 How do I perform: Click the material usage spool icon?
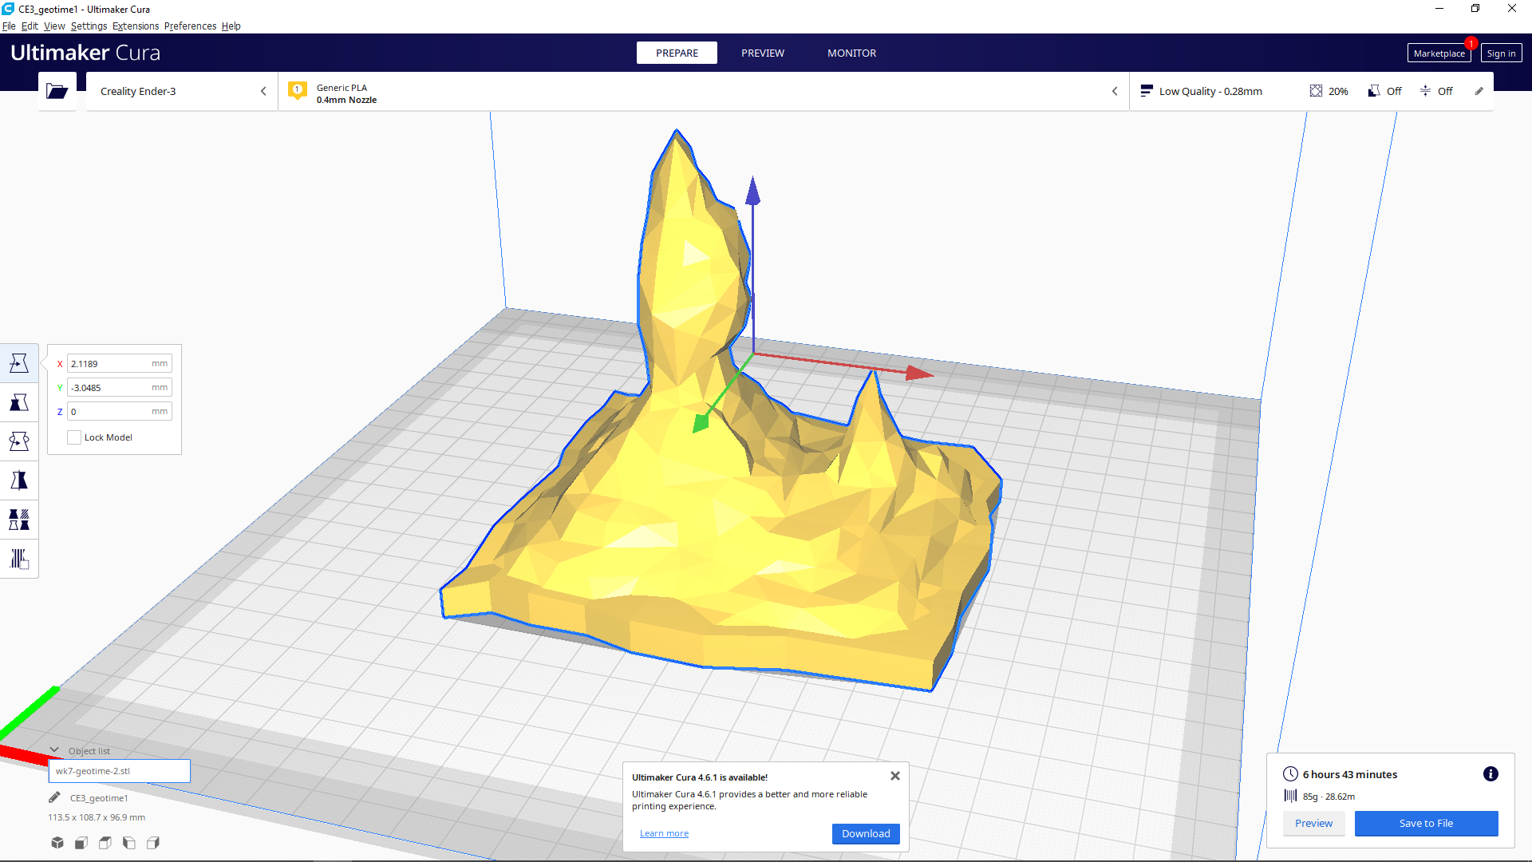pos(1290,796)
